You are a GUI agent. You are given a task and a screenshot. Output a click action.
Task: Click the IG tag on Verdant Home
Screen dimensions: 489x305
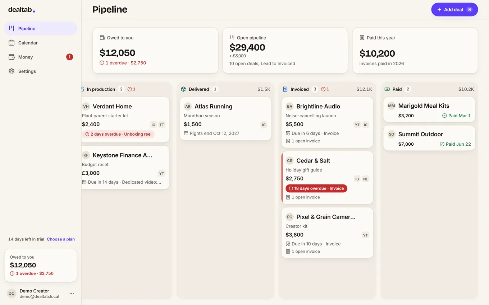click(154, 125)
